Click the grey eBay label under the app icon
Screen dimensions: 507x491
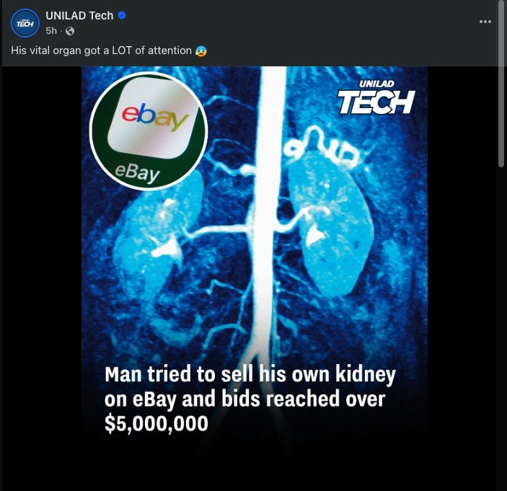pos(137,172)
